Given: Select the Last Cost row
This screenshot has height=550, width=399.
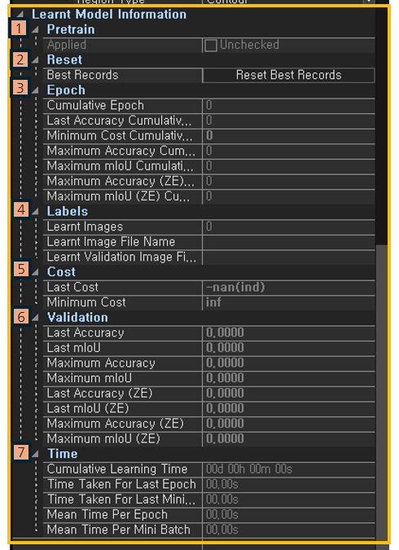Looking at the screenshot, I should [209, 288].
